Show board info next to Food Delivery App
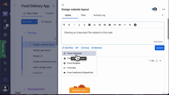This screenshot has width=169, height=95. [x=53, y=6]
